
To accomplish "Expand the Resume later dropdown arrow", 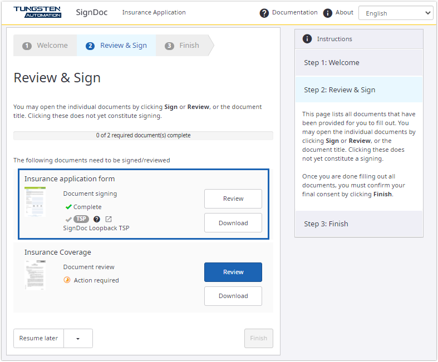I will [78, 338].
